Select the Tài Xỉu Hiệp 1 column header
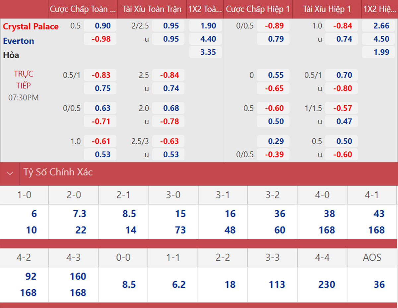Viewport: 398px width, 308px height. click(x=327, y=9)
